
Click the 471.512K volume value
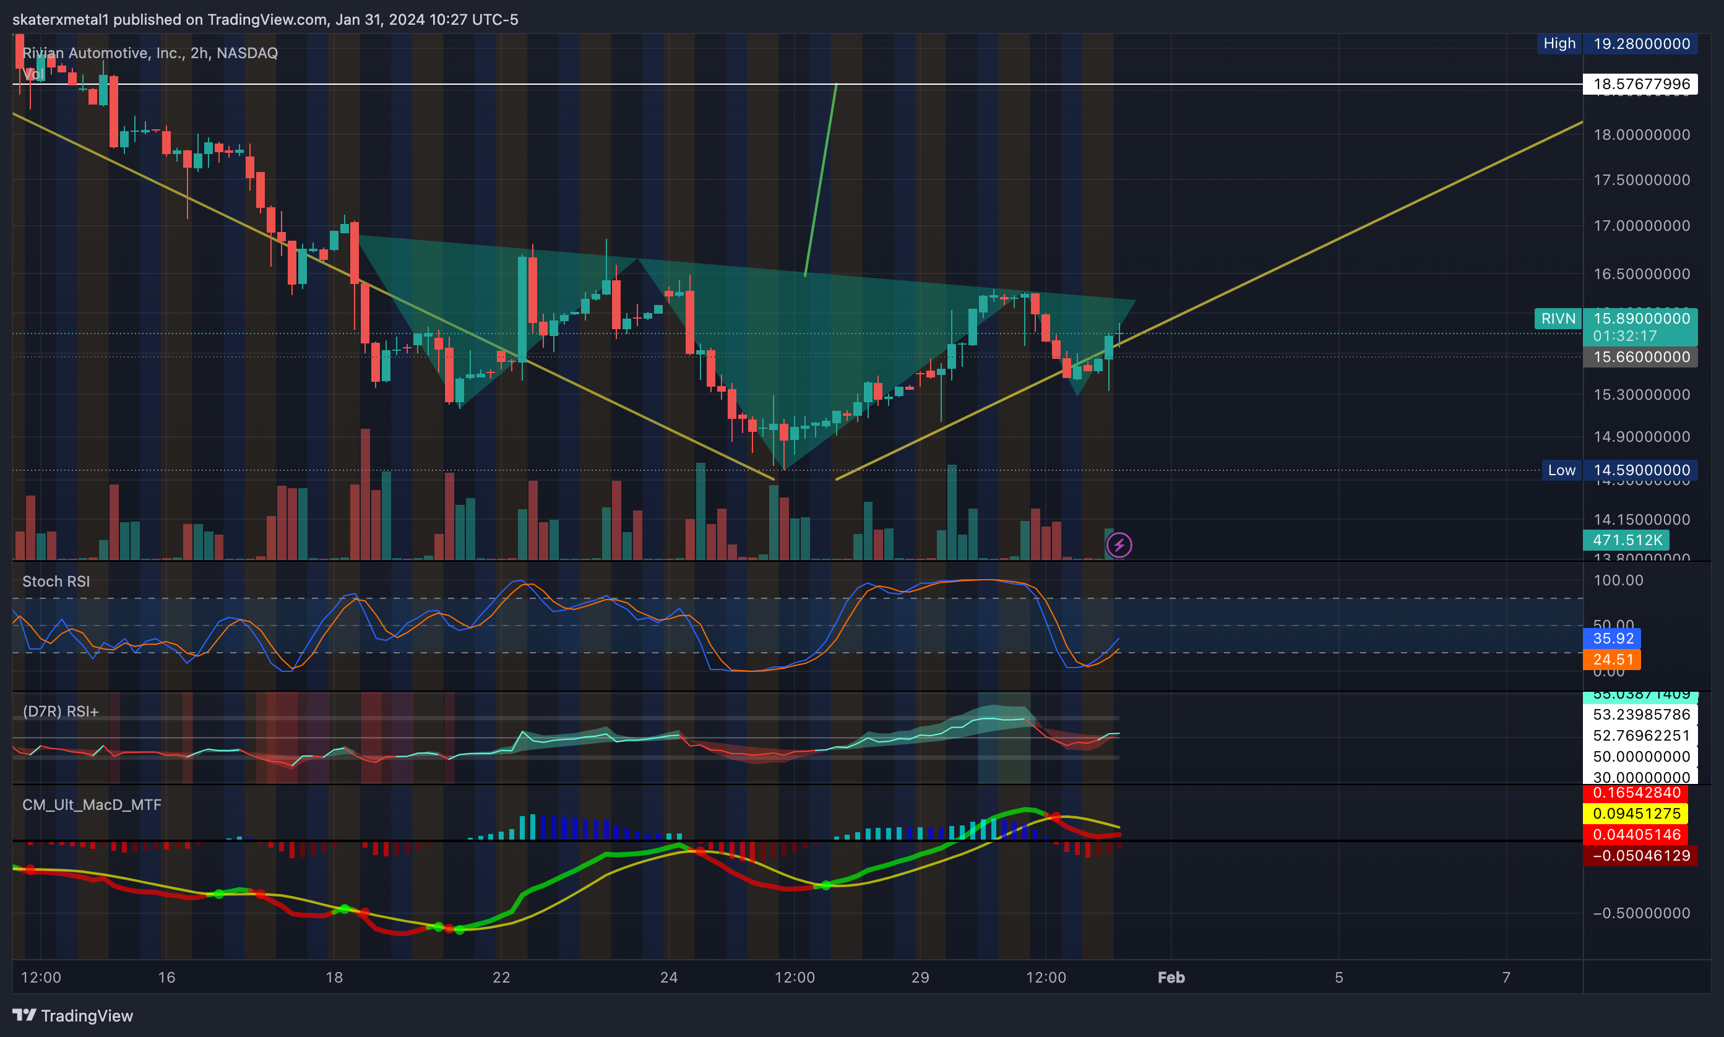pos(1627,540)
